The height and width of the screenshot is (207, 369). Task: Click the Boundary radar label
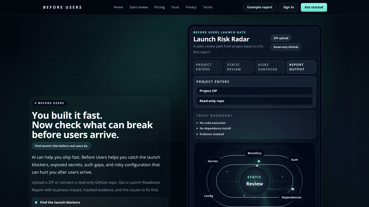[x=255, y=153]
